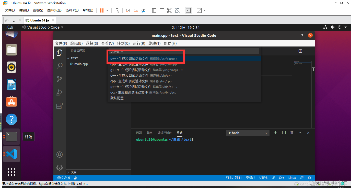
Task: Open editor More Actions ellipsis
Action: pos(308,51)
